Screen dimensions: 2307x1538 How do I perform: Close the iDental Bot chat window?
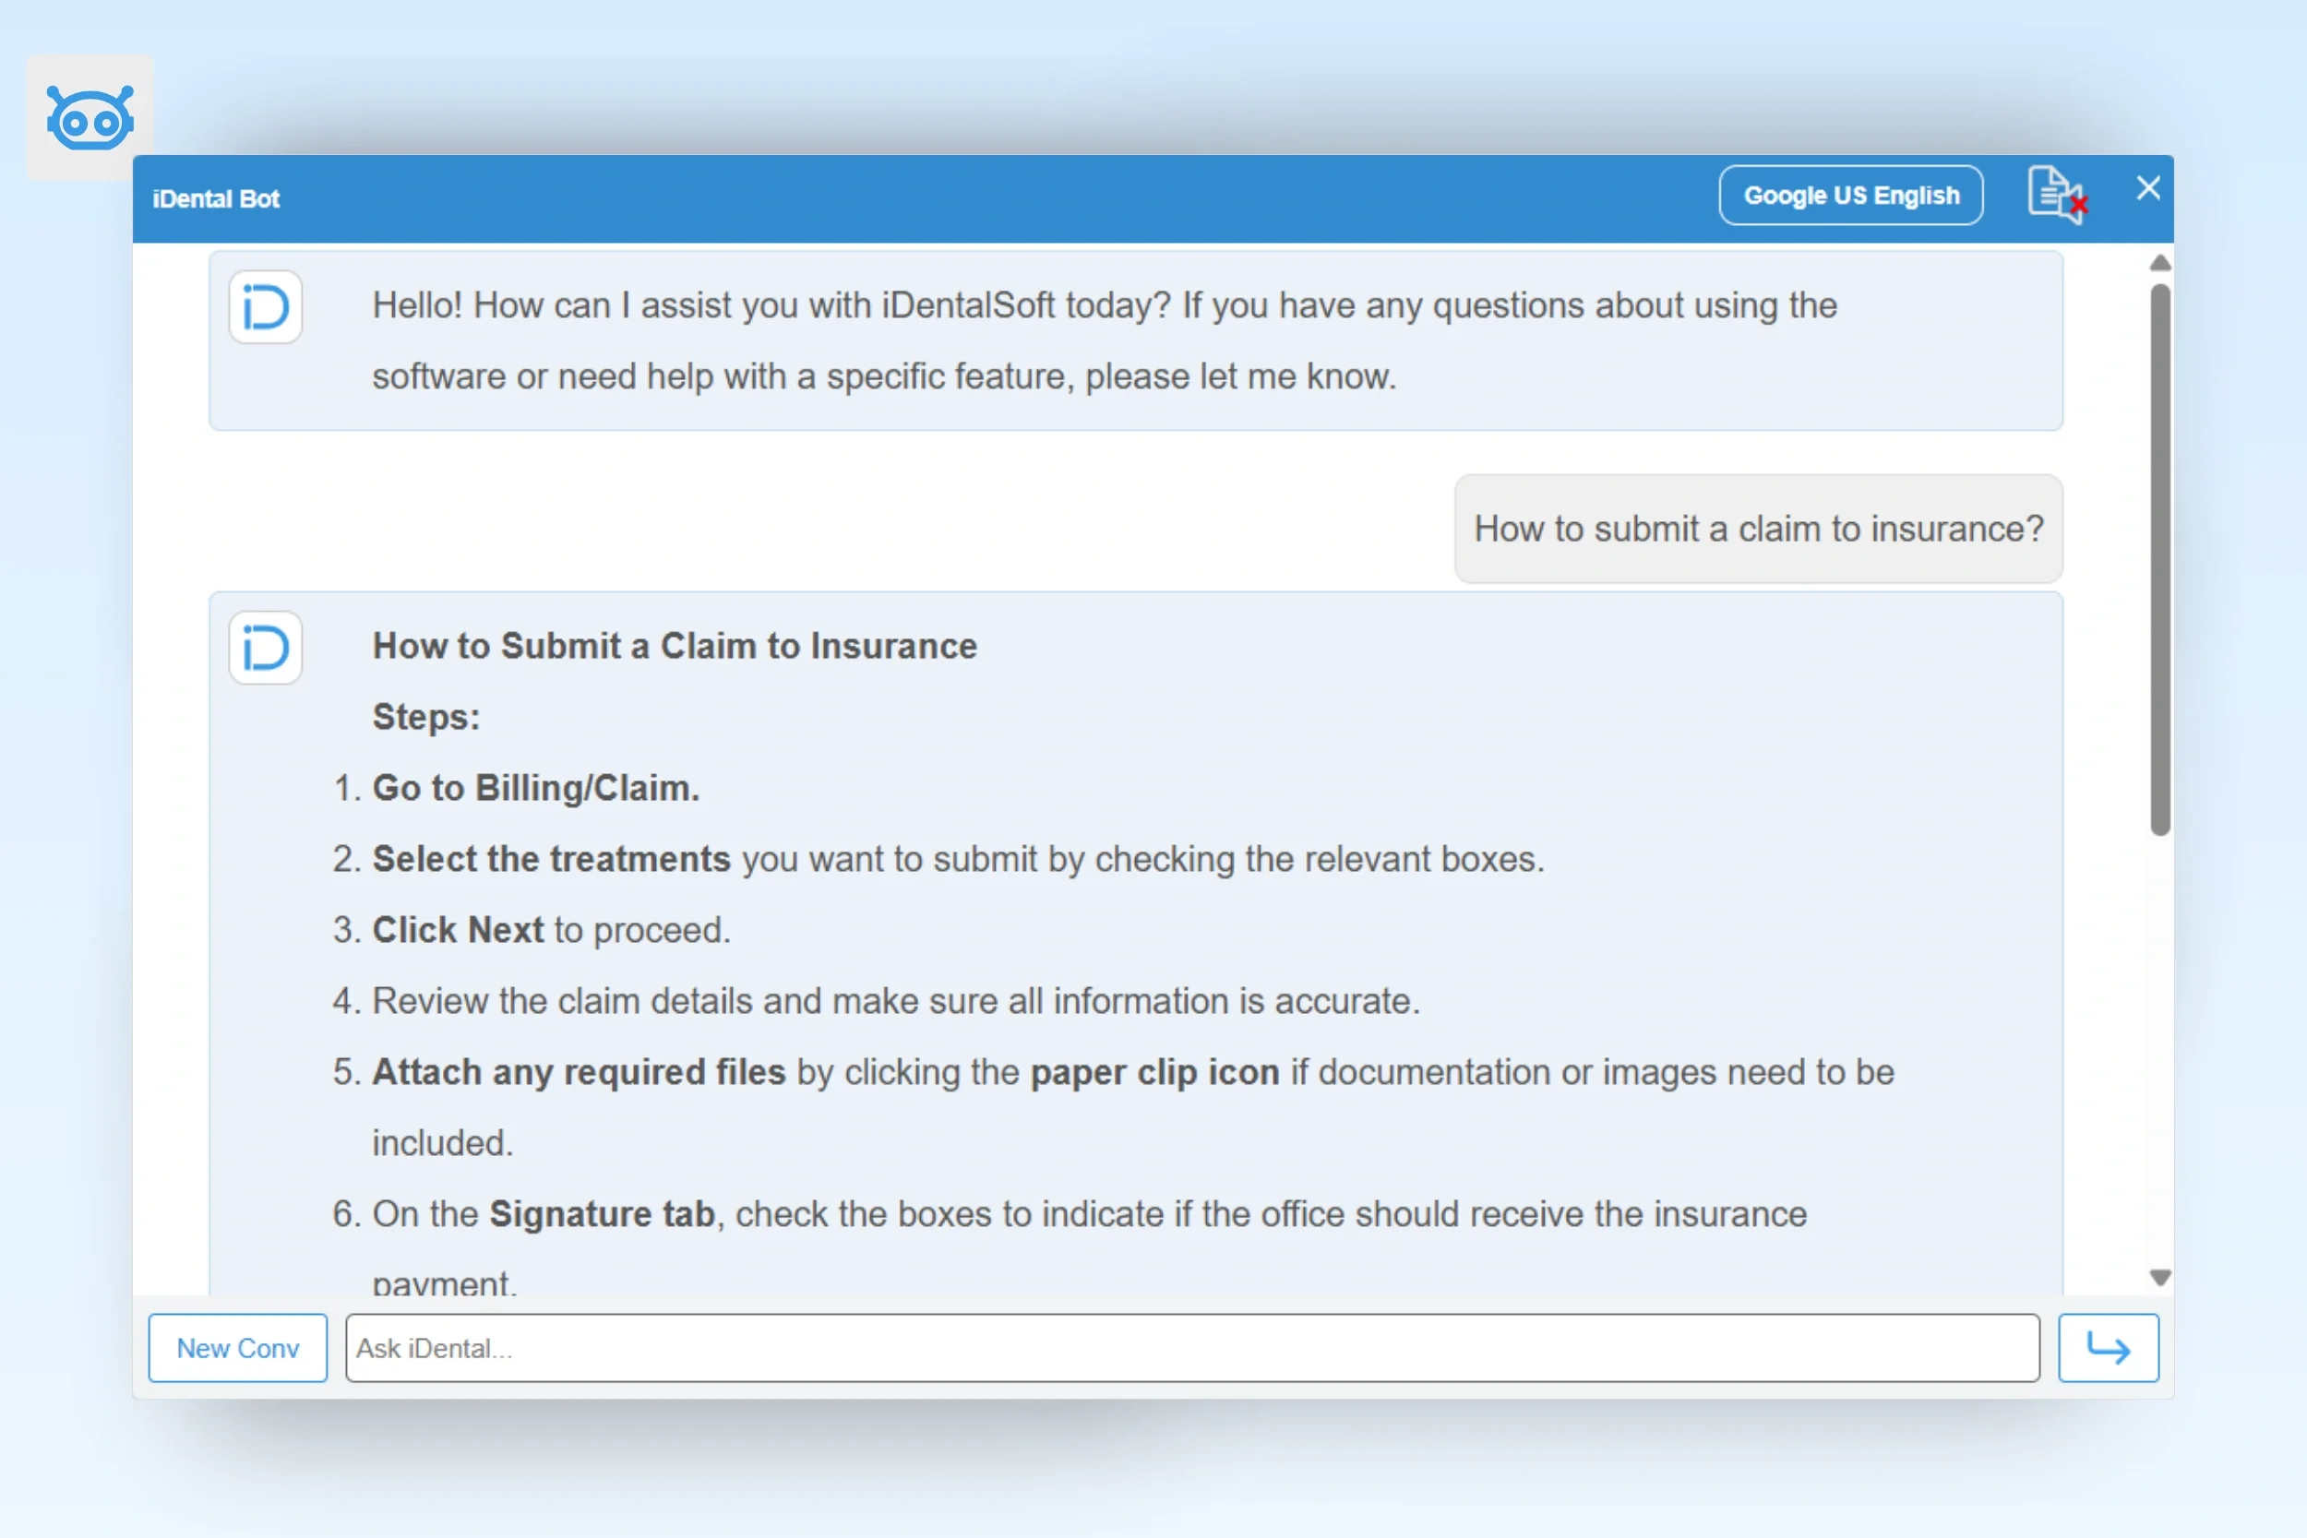click(2148, 188)
